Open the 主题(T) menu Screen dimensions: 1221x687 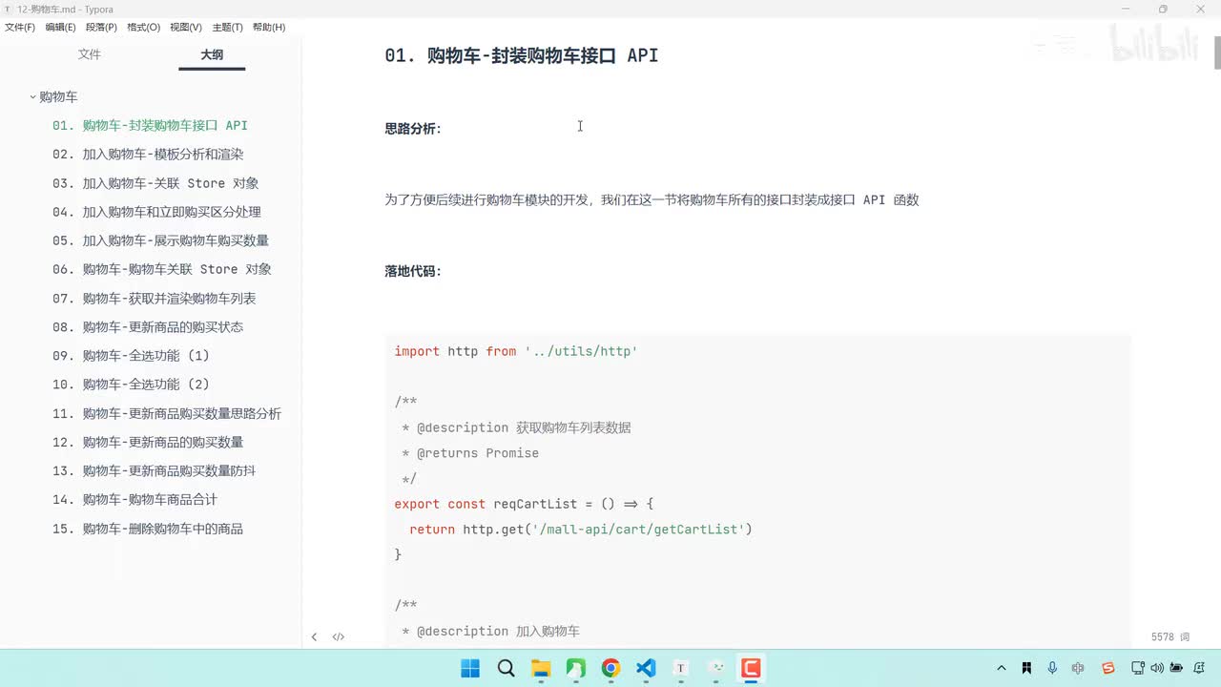227,28
